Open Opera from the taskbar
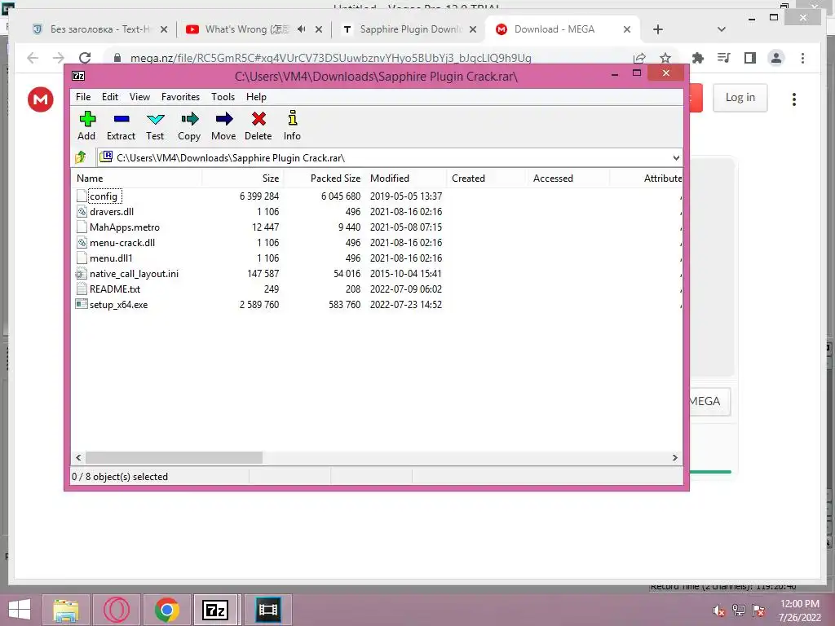The height and width of the screenshot is (626, 835). click(x=117, y=610)
